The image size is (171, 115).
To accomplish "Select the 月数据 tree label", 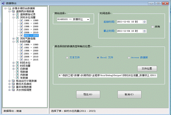I will (x=24, y=75).
